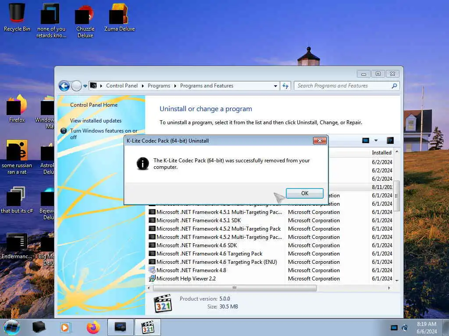Click Control Panel in the breadcrumb path

click(122, 86)
